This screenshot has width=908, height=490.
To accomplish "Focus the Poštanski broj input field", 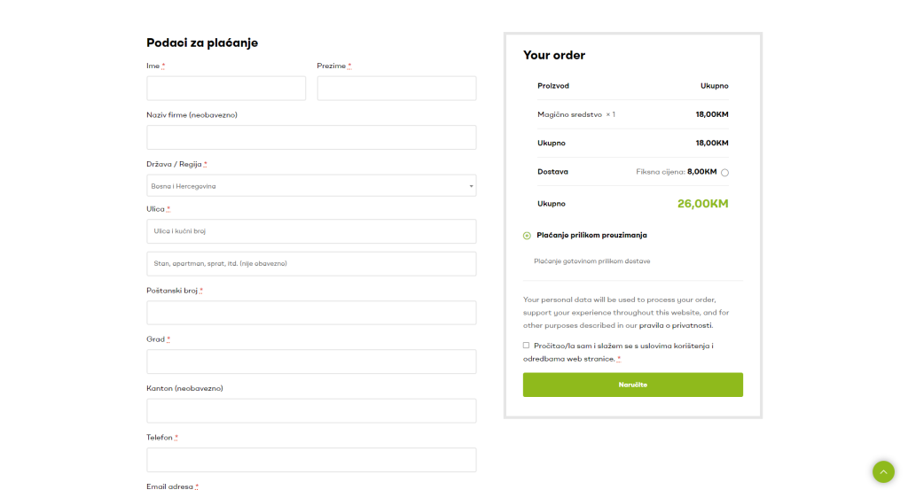I will (x=310, y=313).
